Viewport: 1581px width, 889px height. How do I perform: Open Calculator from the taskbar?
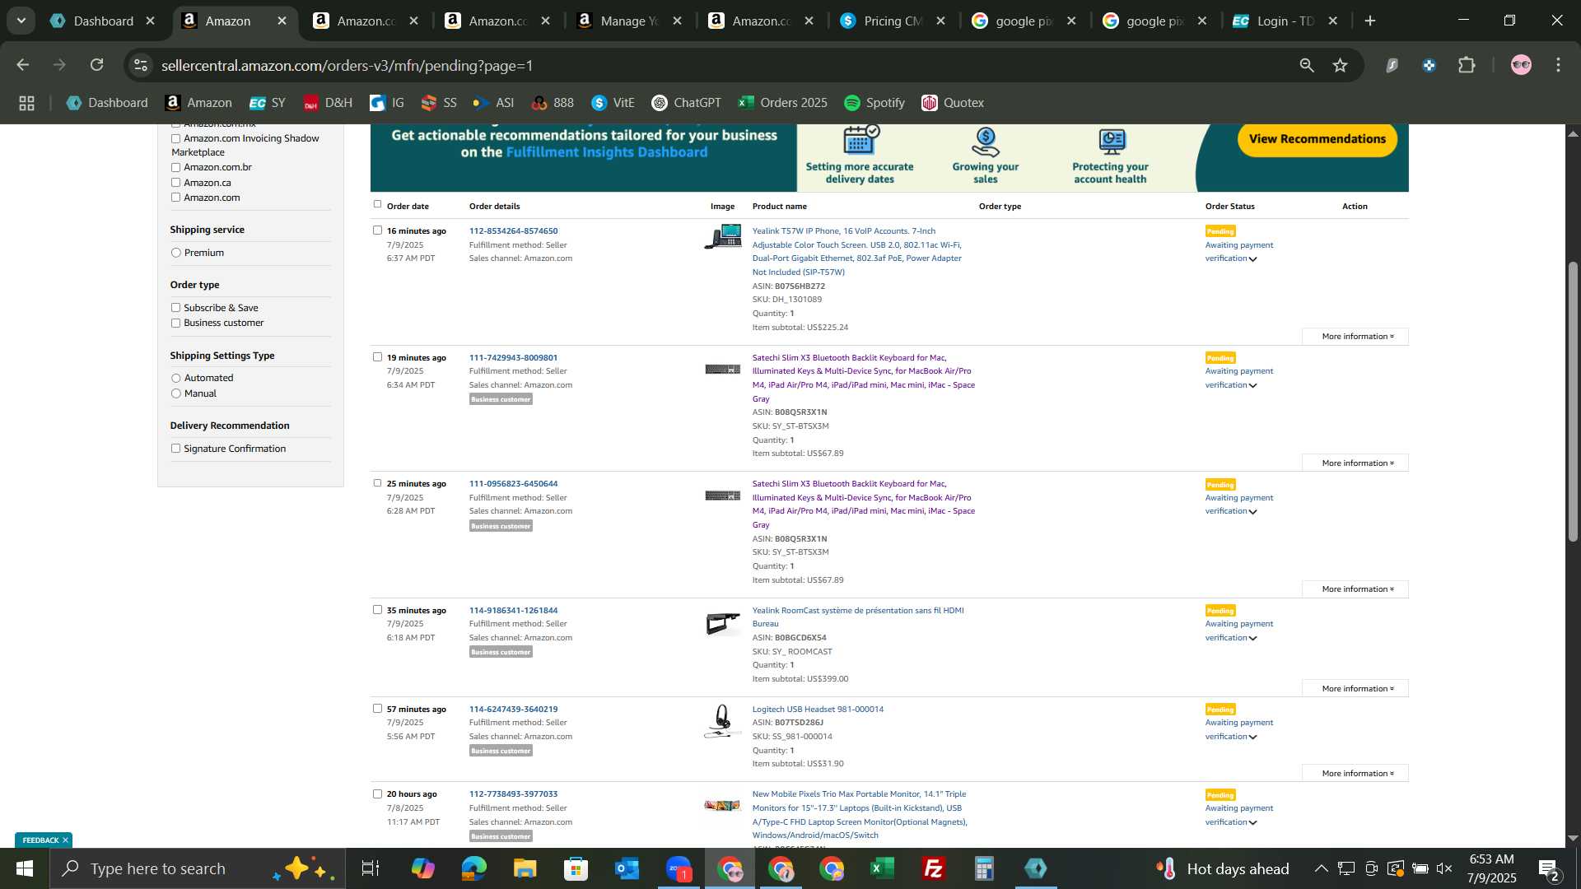coord(985,868)
